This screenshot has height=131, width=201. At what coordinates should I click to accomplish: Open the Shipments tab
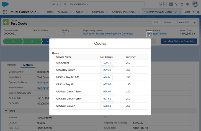[98, 12]
